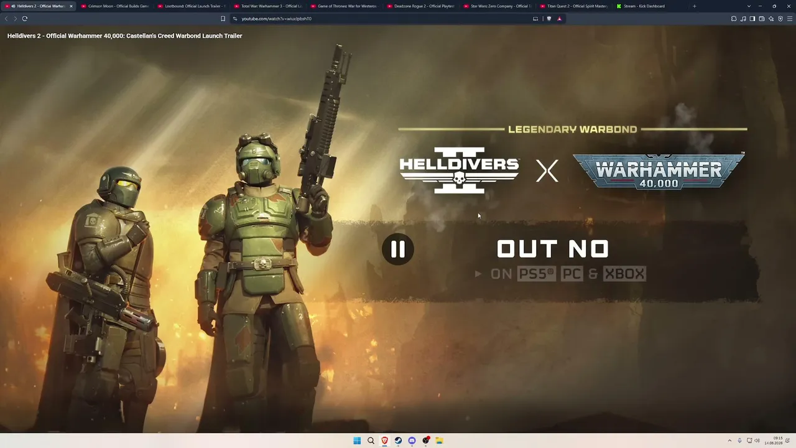Open Windows Search from the taskbar
796x448 pixels.
pyautogui.click(x=371, y=441)
